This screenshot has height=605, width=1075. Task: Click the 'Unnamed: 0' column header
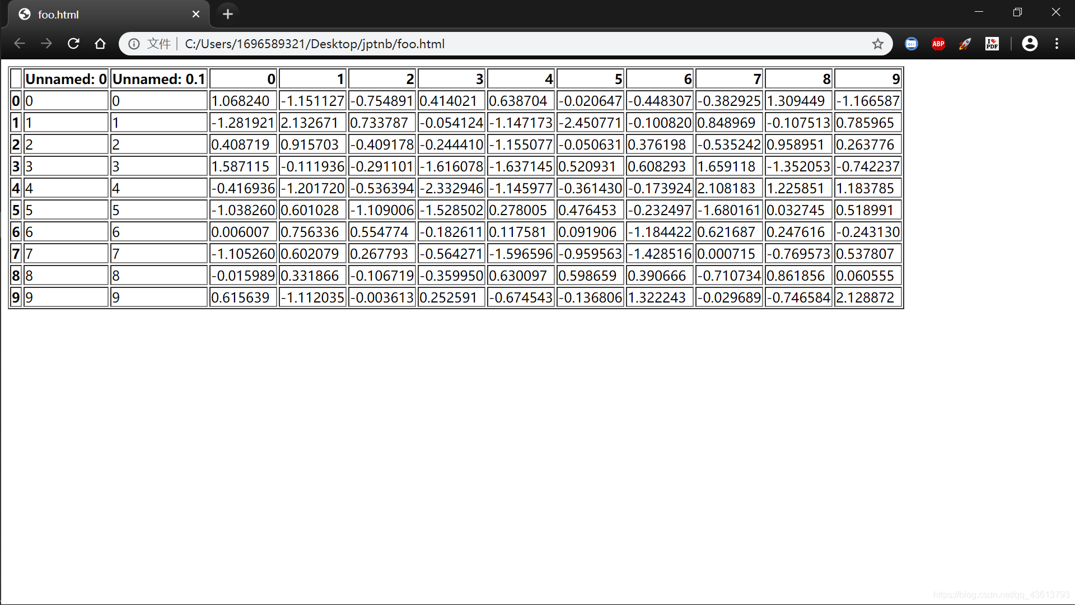pos(66,79)
